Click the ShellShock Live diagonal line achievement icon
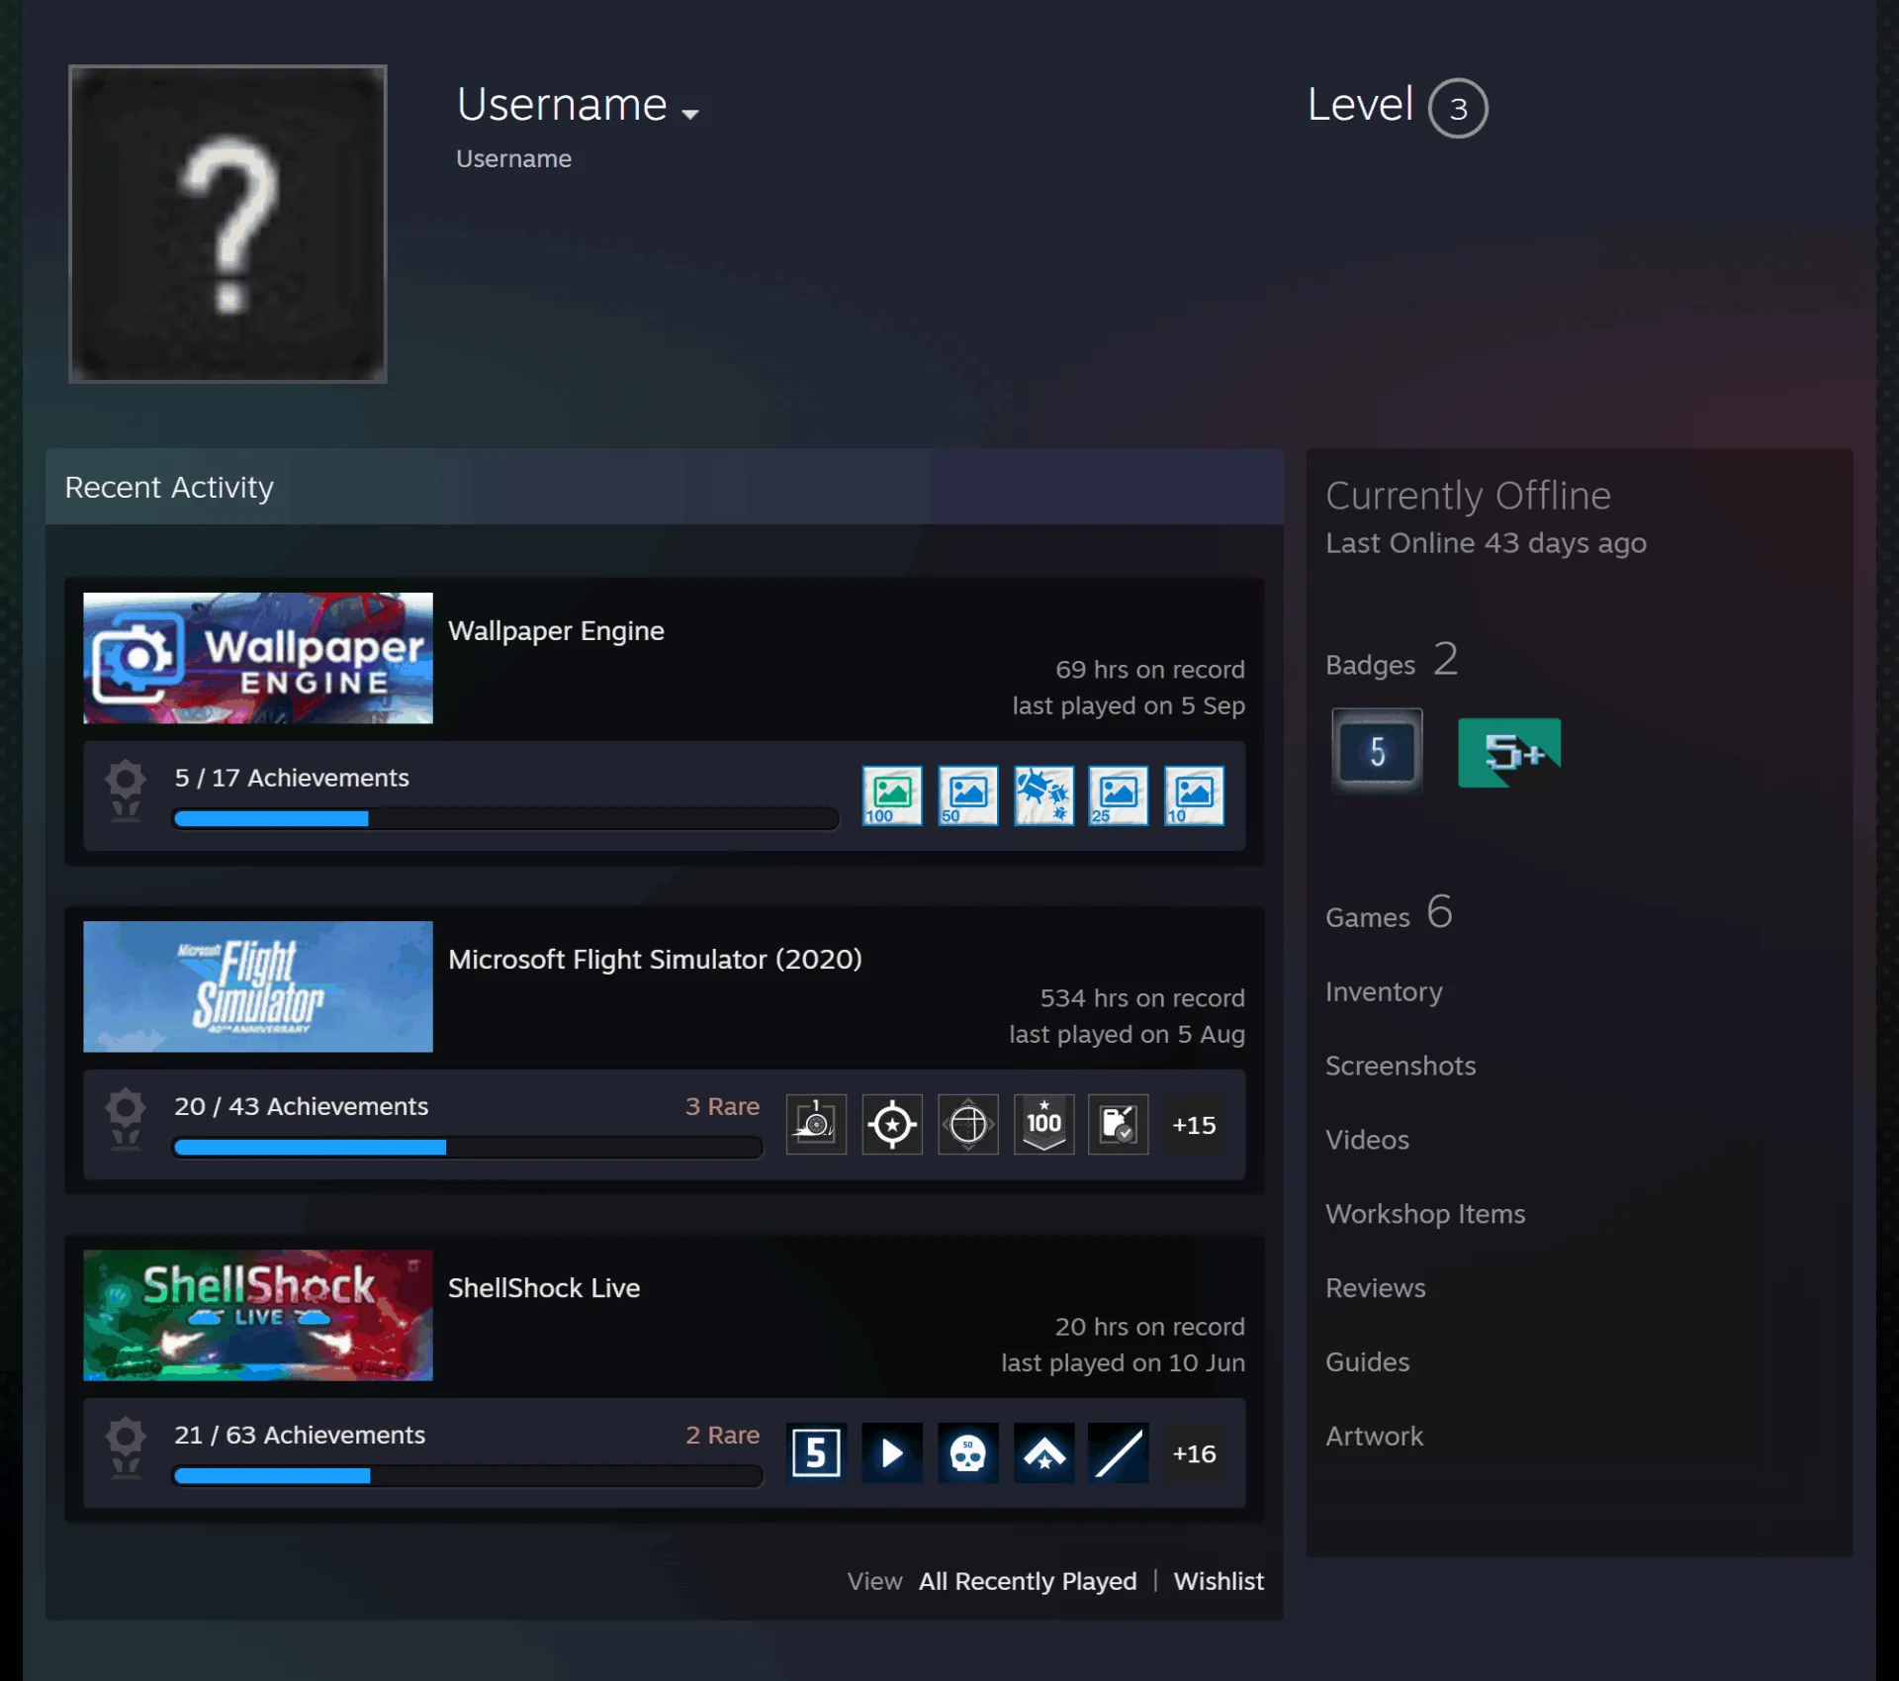The width and height of the screenshot is (1899, 1681). coord(1119,1452)
